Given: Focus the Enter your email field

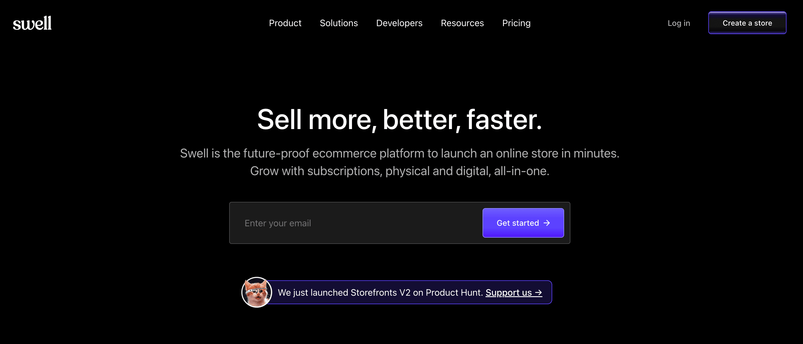Looking at the screenshot, I should tap(355, 223).
